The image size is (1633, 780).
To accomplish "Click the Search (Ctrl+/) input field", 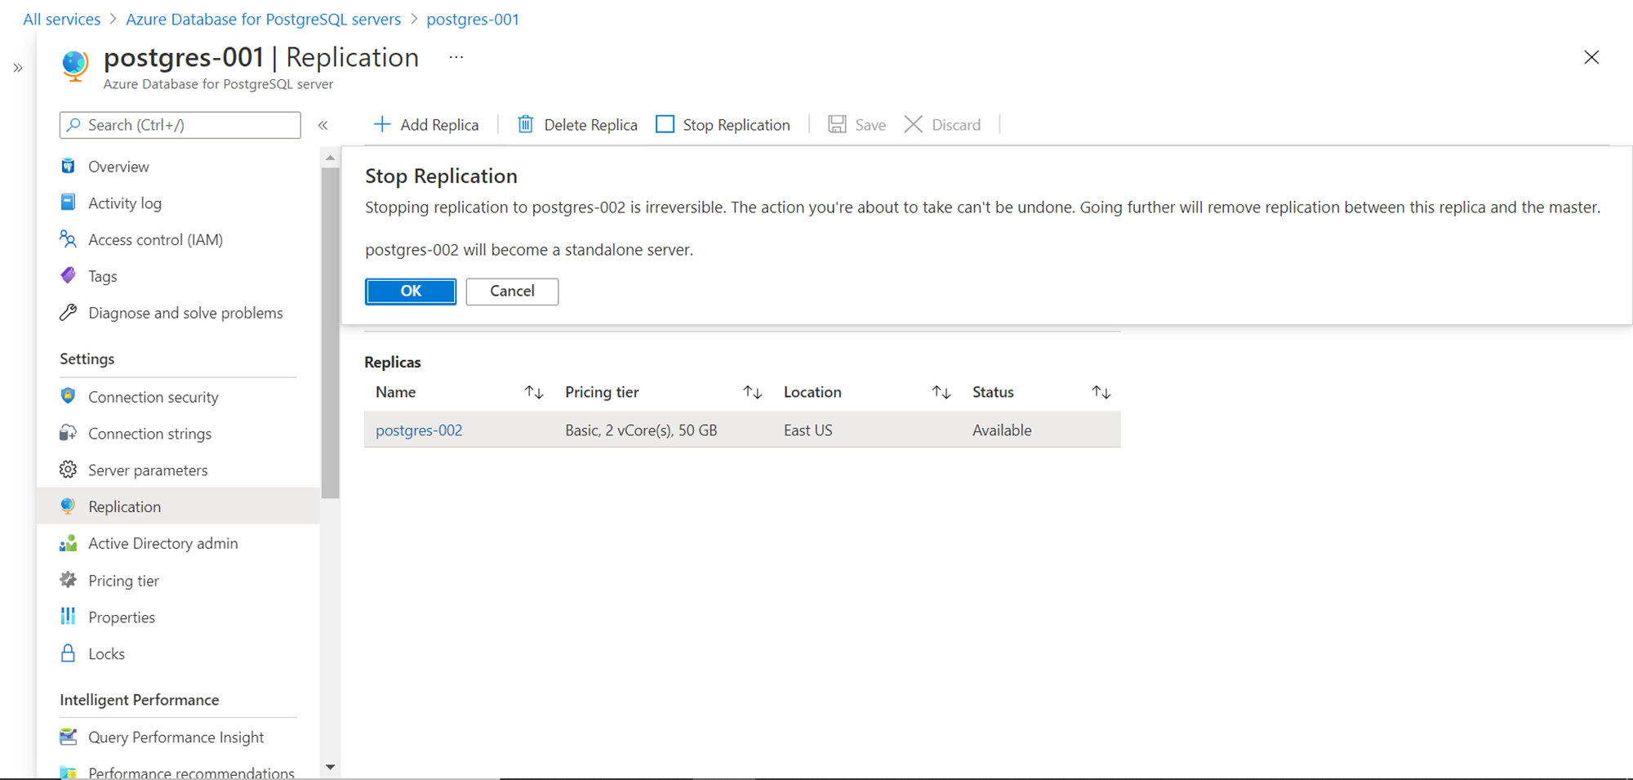I will 180,125.
